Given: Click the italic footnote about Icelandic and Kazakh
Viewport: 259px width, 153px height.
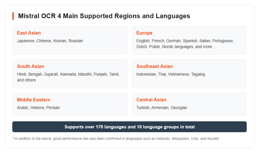Looking at the screenshot, I should click(116, 138).
